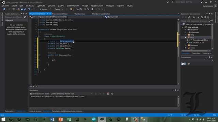Viewport: 218px width, 122px height.
Task: Click the Solution Explorer search field
Action: (x=195, y=21)
